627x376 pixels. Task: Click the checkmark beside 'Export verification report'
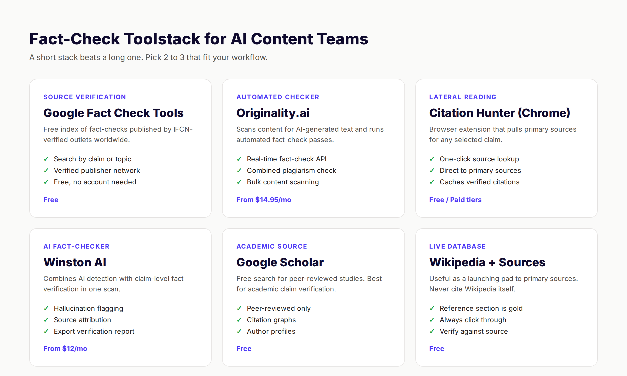pyautogui.click(x=46, y=331)
